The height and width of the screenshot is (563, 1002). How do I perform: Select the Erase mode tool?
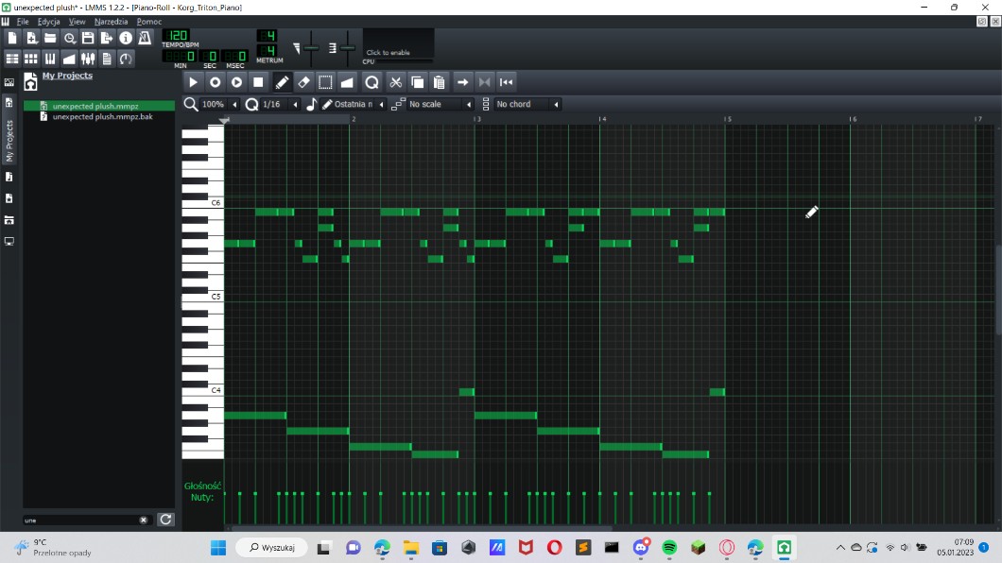click(x=303, y=82)
